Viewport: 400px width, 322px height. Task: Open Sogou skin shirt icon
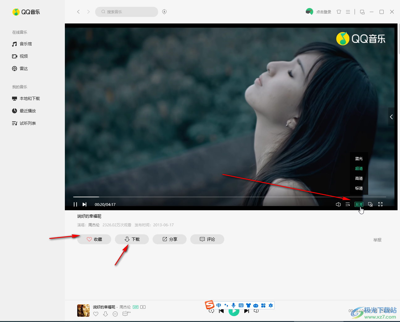[x=248, y=305]
